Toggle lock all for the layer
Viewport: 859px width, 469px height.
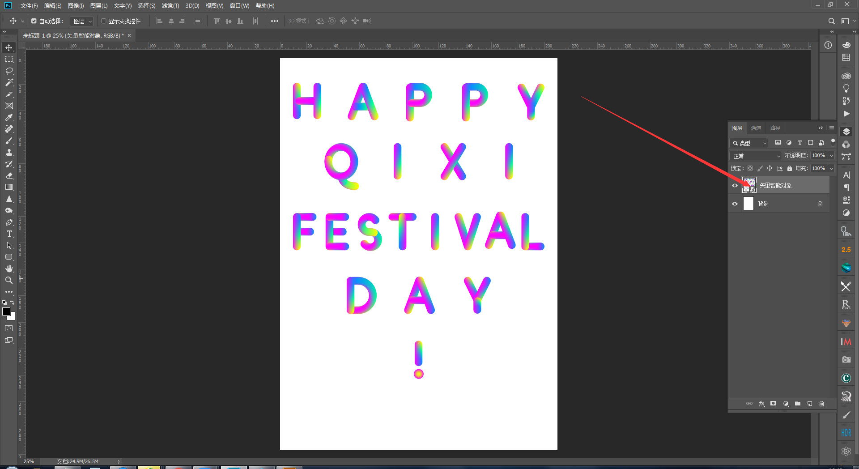pyautogui.click(x=790, y=168)
